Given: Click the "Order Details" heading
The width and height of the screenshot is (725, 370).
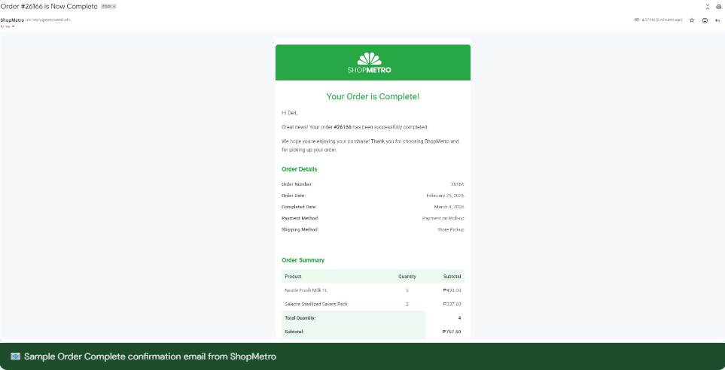Looking at the screenshot, I should pos(299,169).
